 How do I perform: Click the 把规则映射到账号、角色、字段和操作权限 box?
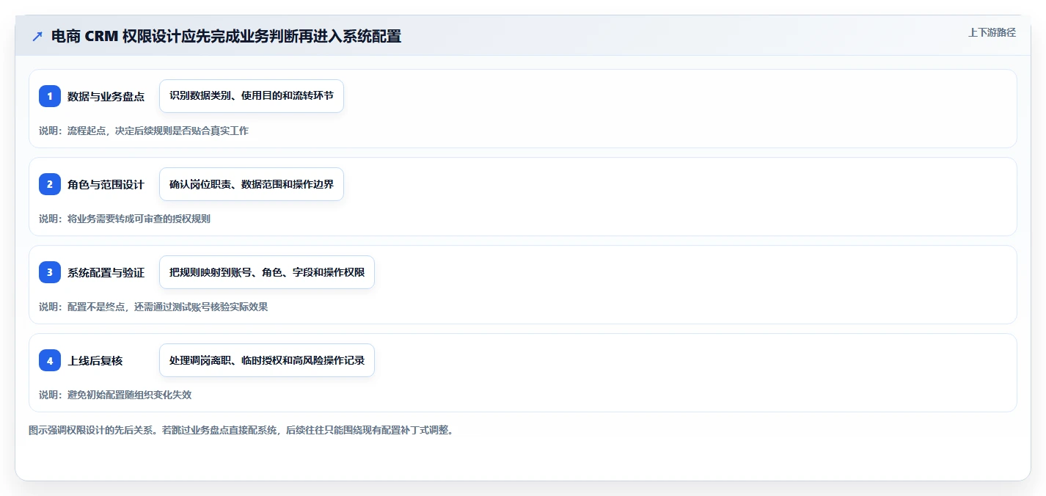[x=267, y=272]
